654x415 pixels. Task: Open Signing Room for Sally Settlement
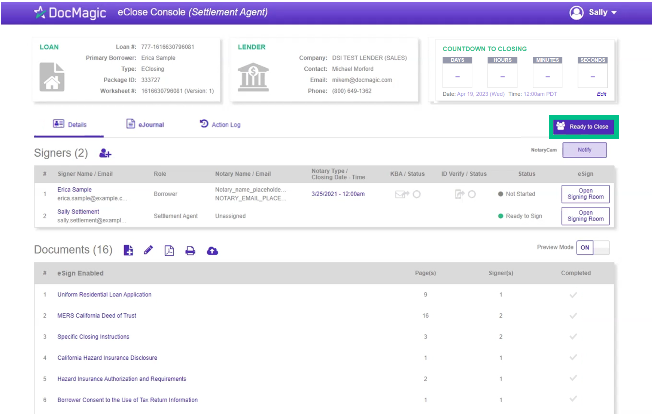pos(585,216)
